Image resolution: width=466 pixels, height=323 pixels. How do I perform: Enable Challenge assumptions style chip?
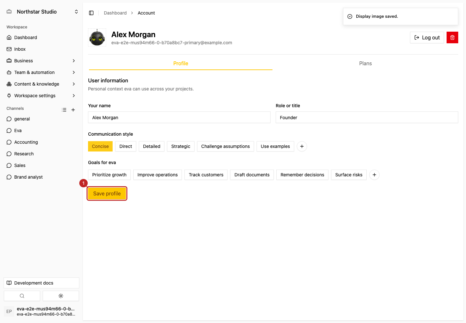click(x=226, y=146)
